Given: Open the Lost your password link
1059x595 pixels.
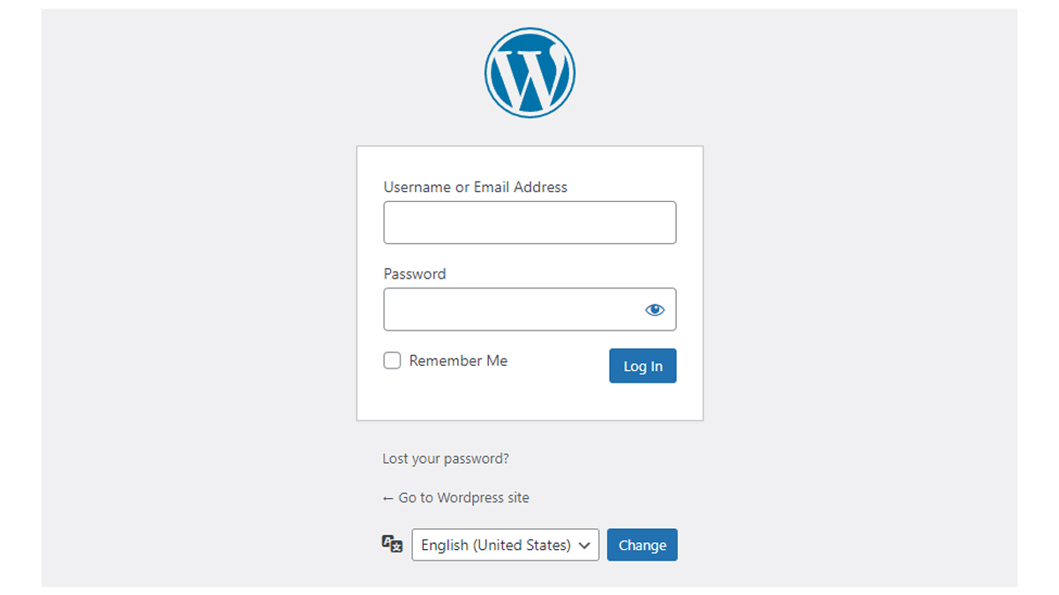Looking at the screenshot, I should pos(446,458).
